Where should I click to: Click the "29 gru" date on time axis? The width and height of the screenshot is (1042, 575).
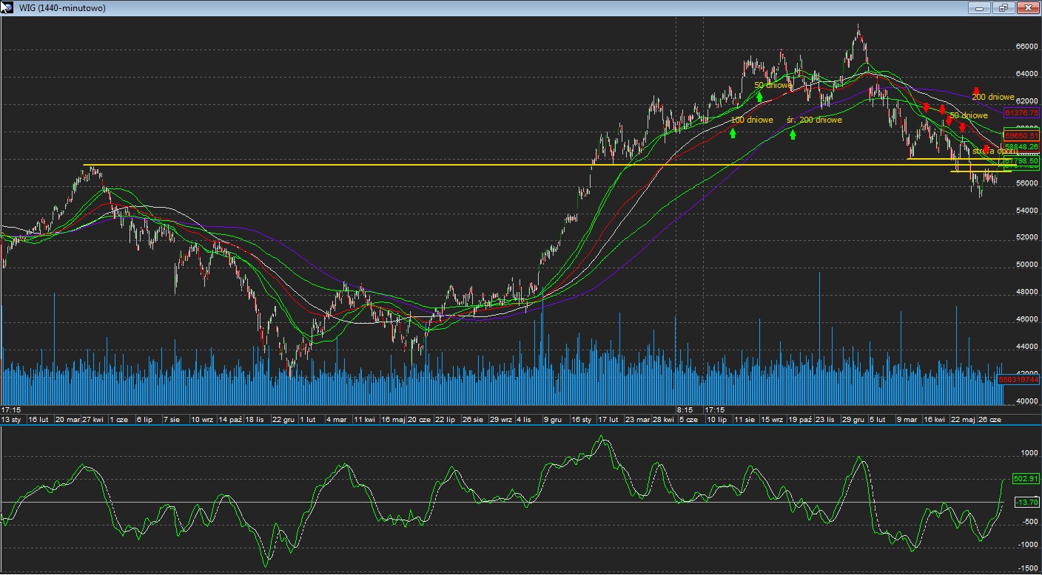pos(853,419)
